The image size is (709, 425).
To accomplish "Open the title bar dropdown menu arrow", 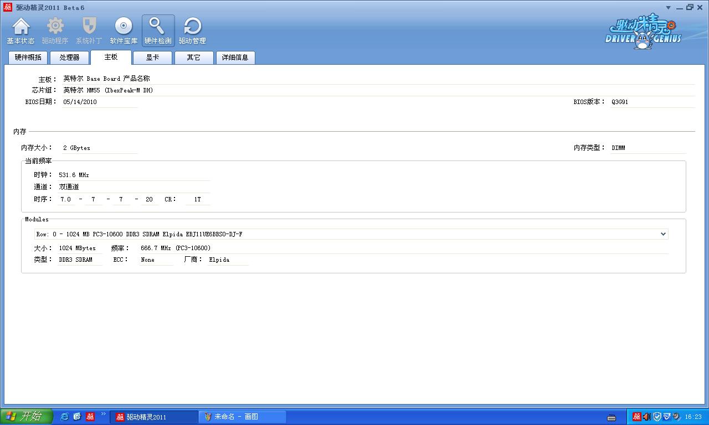I will pos(669,8).
